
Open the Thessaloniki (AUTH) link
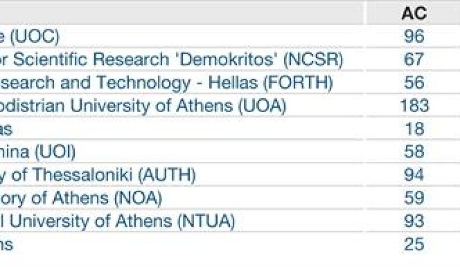pyautogui.click(x=98, y=175)
